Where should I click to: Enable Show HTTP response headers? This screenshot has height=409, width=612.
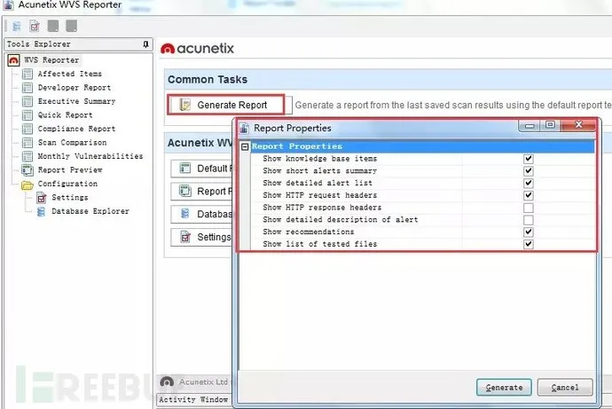(x=528, y=208)
